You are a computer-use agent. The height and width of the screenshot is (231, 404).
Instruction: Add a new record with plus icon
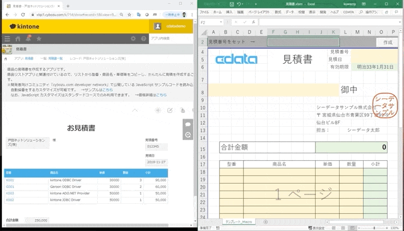158,110
